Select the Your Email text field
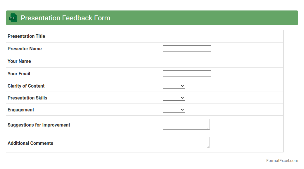Screen dimensions: 304x169 (187, 74)
